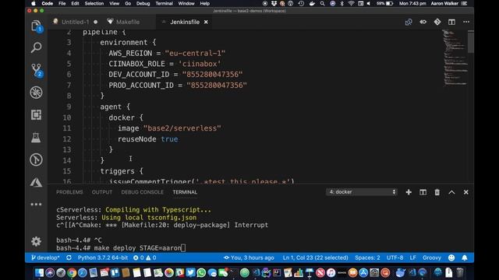
Task: Open the Extensions view in the activity bar
Action: pos(37,114)
